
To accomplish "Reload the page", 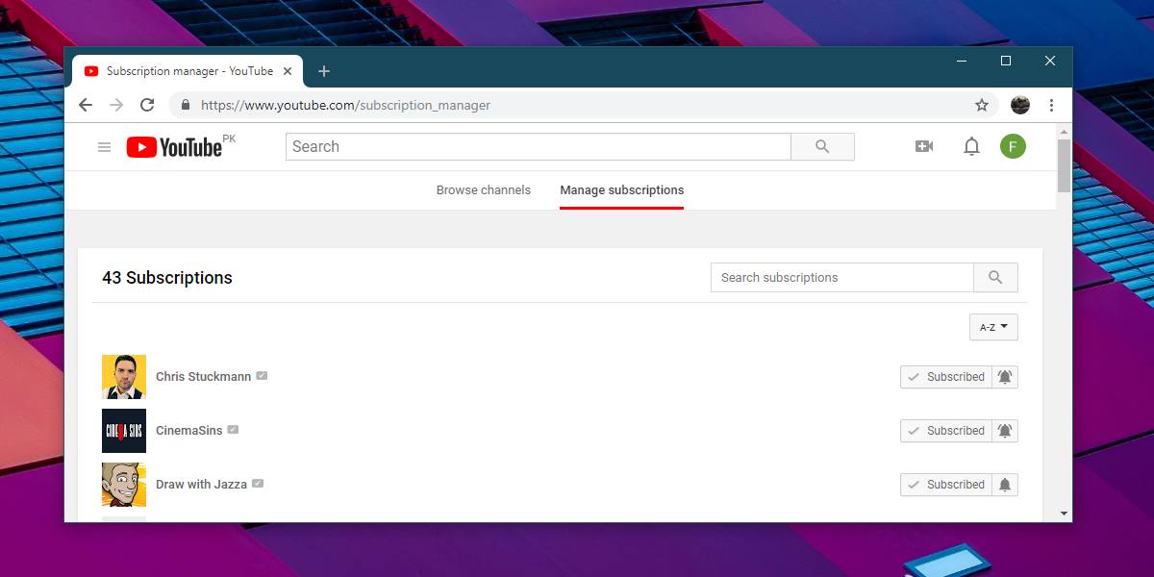I will pos(147,105).
